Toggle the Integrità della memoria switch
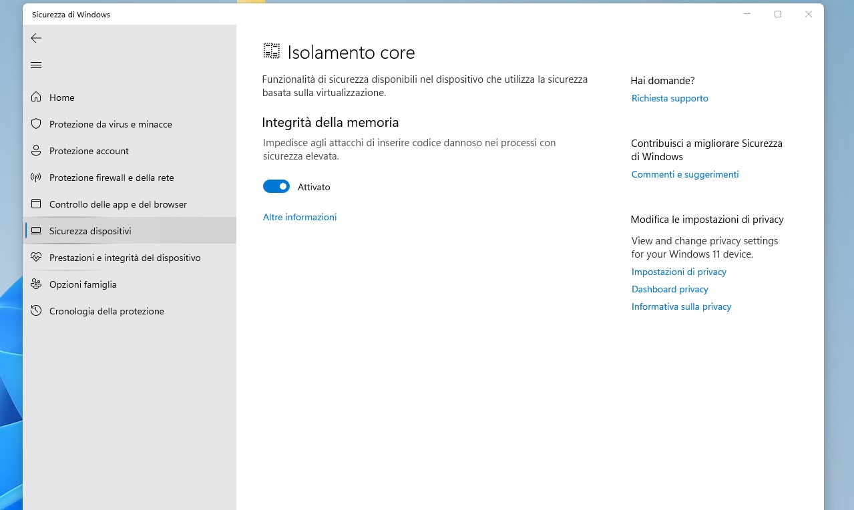The image size is (854, 510). tap(276, 187)
